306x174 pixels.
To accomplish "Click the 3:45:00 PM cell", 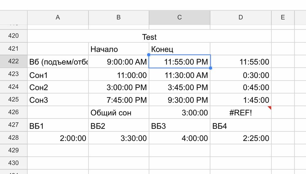I will (179, 88).
